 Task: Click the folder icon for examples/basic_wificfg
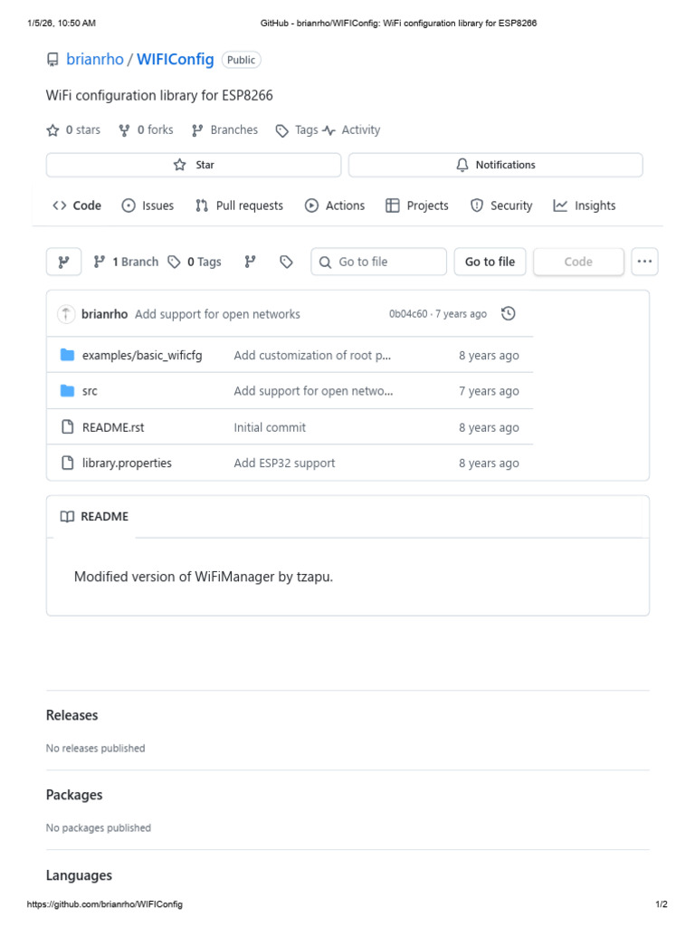click(x=67, y=355)
